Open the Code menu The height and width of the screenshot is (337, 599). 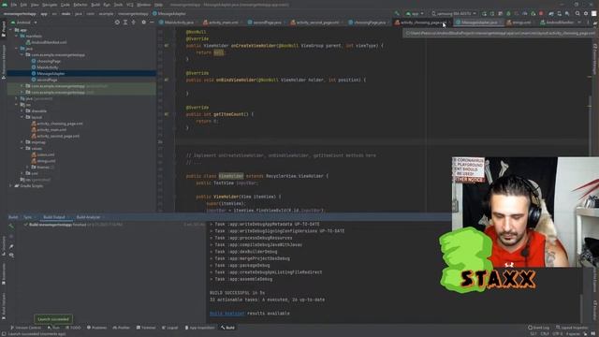point(66,5)
